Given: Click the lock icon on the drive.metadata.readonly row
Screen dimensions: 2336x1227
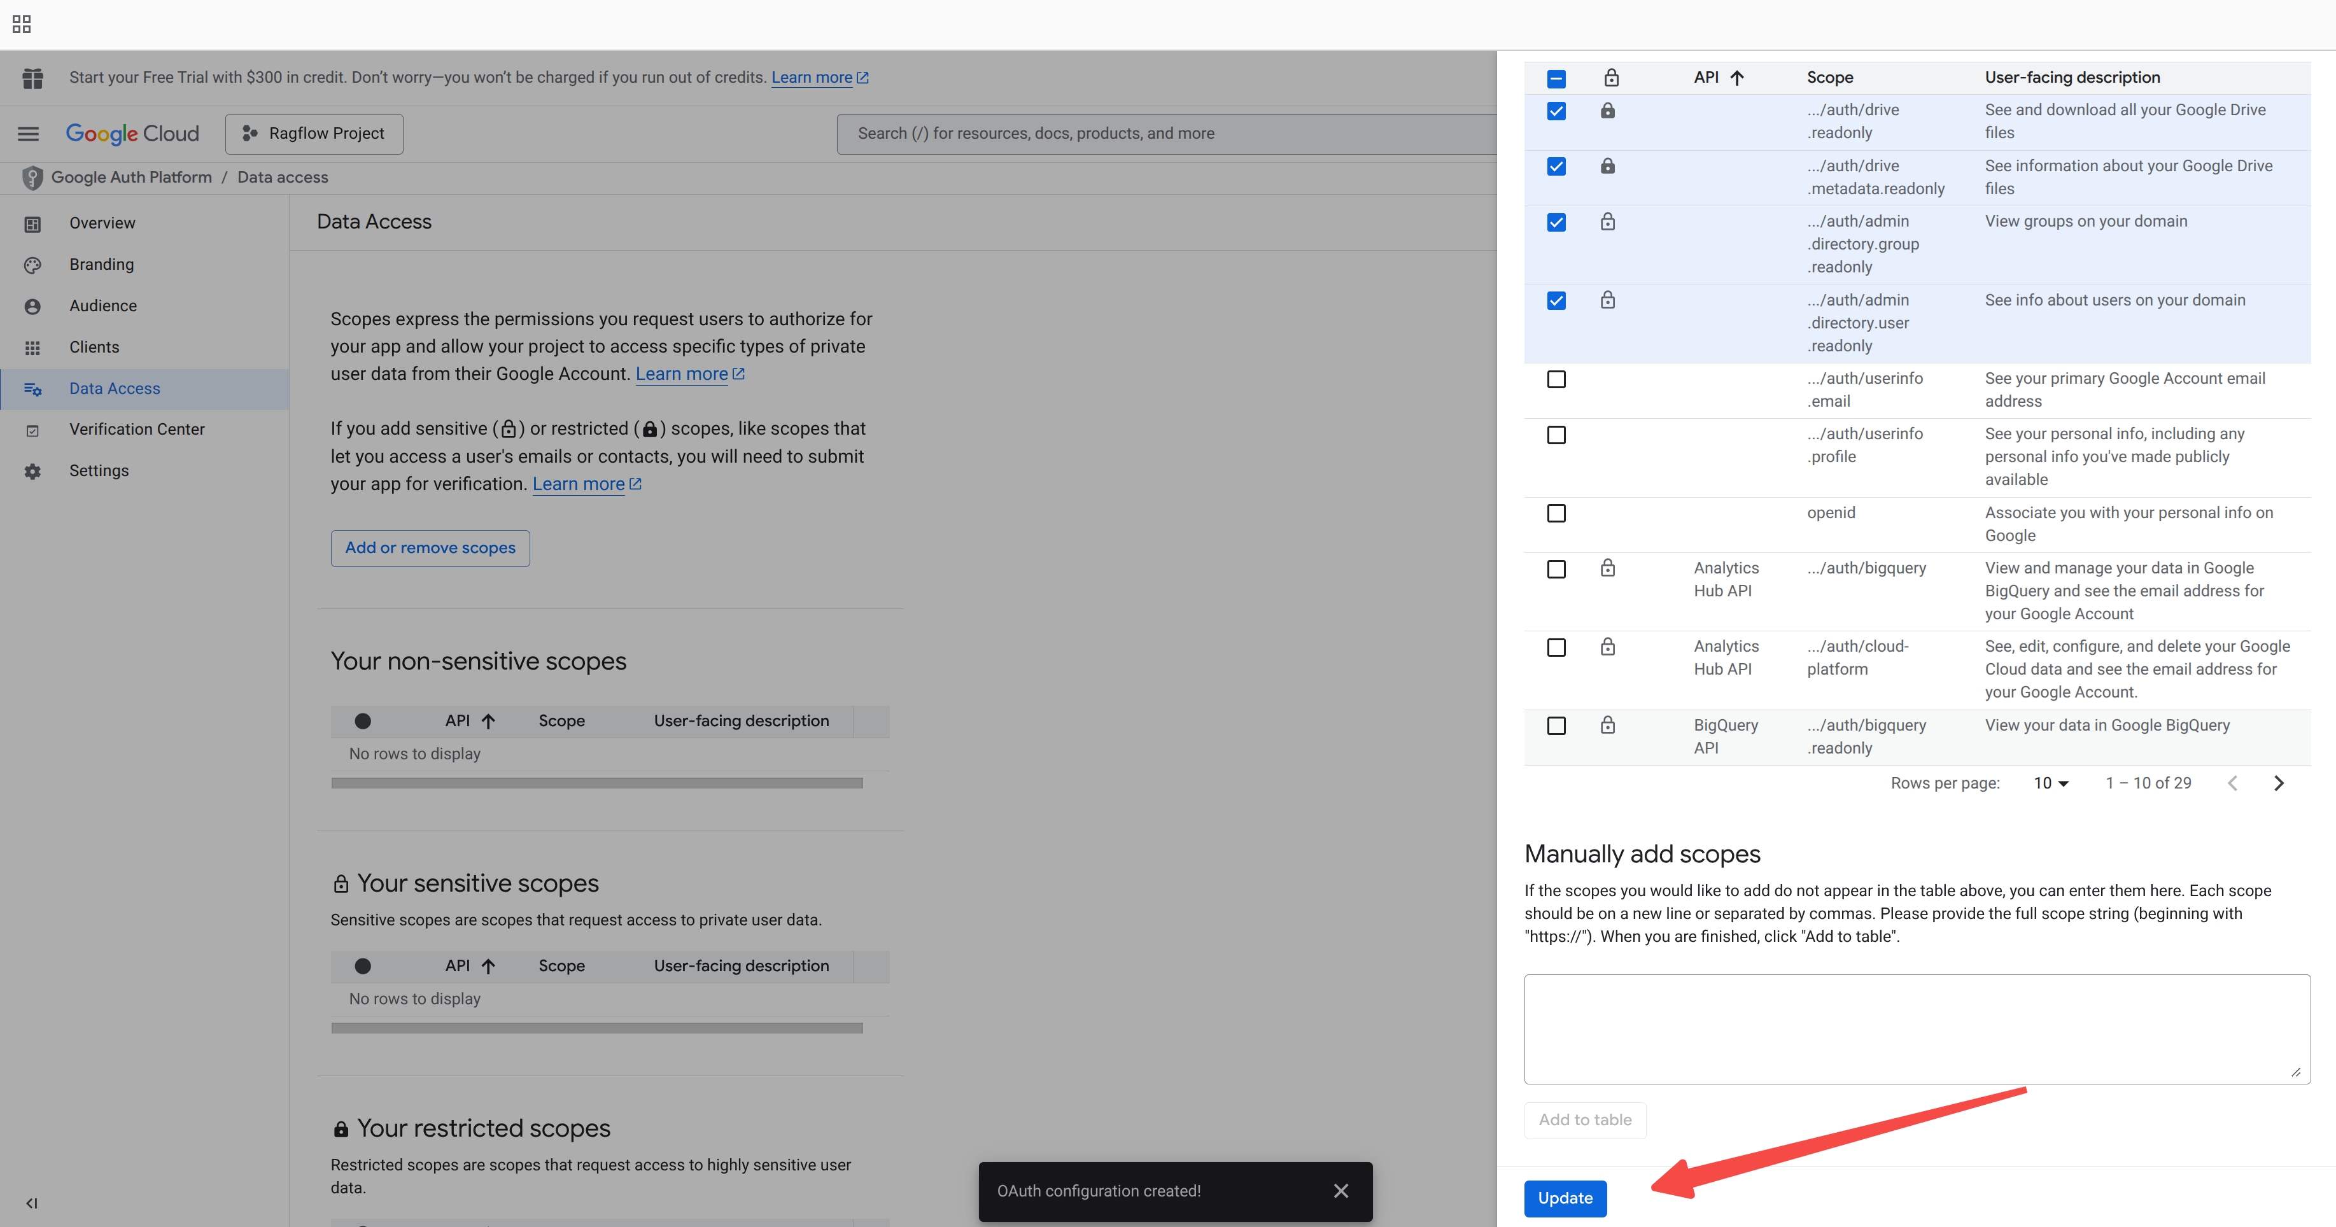Looking at the screenshot, I should 1608,166.
